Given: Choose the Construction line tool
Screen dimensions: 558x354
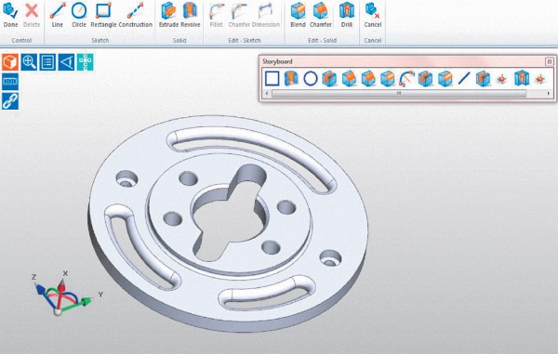Looking at the screenshot, I should (135, 15).
